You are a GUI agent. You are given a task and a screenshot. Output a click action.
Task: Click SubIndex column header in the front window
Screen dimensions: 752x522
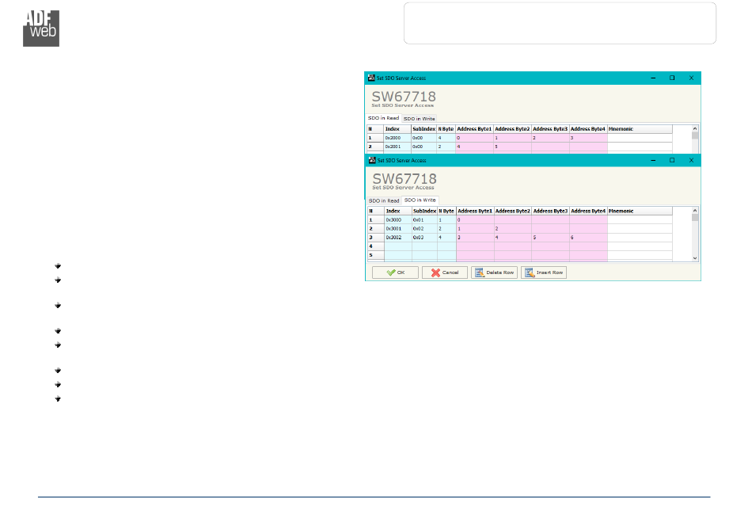tap(424, 211)
